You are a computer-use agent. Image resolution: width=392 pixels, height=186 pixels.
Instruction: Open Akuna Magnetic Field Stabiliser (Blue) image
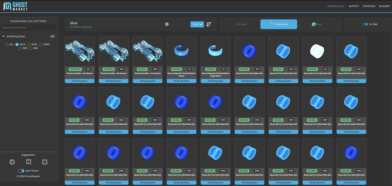point(182,51)
